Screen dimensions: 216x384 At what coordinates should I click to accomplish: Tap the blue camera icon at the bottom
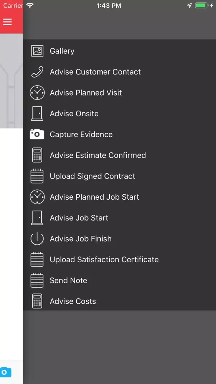click(x=6, y=372)
